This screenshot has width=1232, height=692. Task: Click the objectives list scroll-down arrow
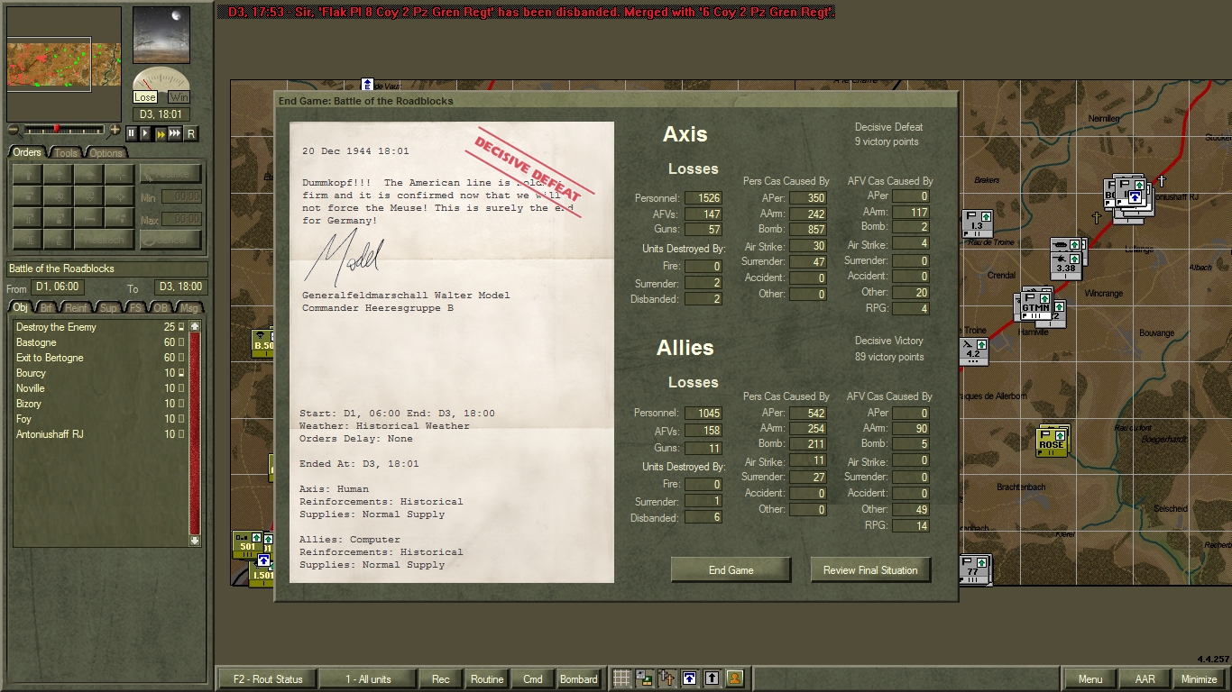[195, 541]
